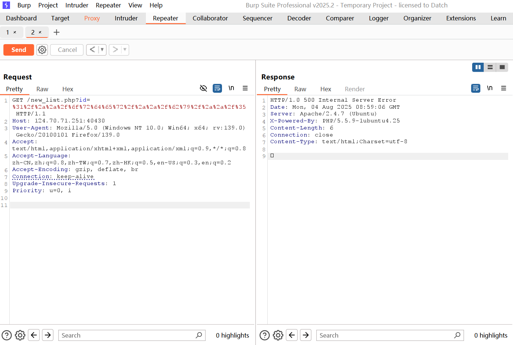Next search match arrow under Request
Screen dimensions: 513x345
pyautogui.click(x=48, y=335)
